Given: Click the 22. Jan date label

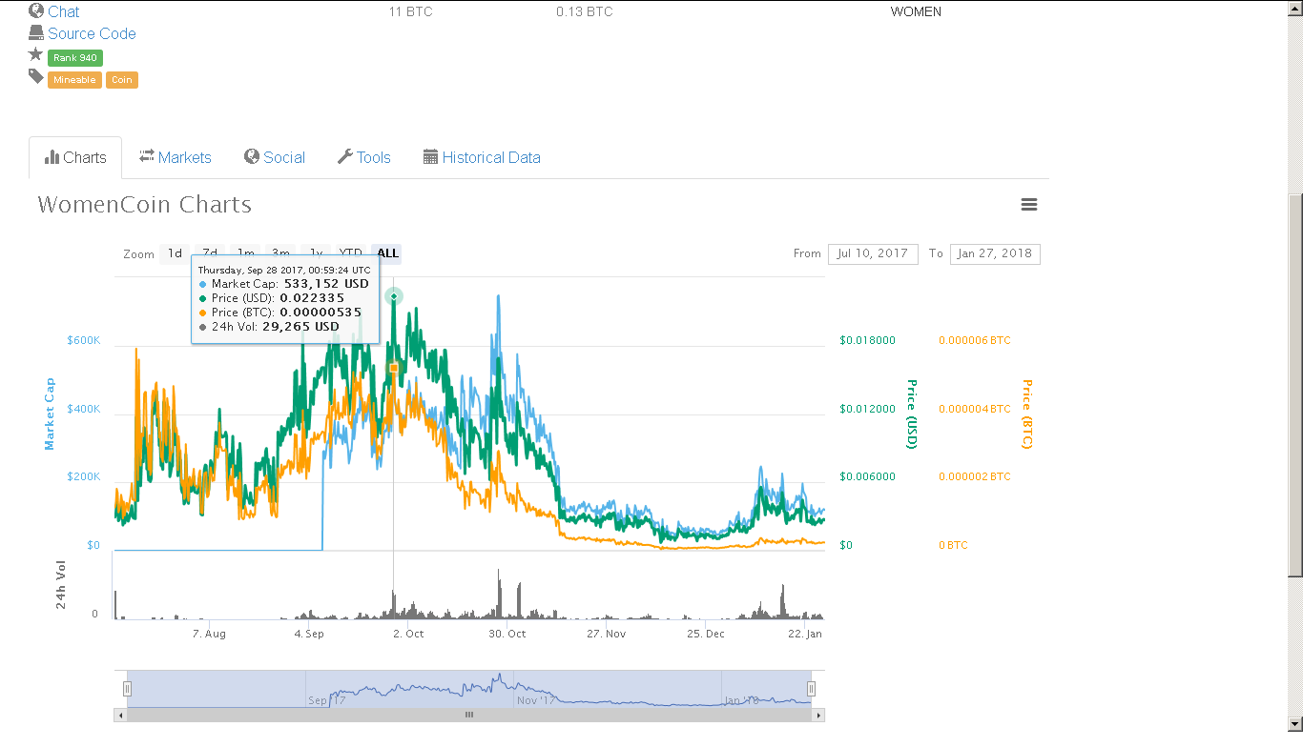Looking at the screenshot, I should pos(803,634).
